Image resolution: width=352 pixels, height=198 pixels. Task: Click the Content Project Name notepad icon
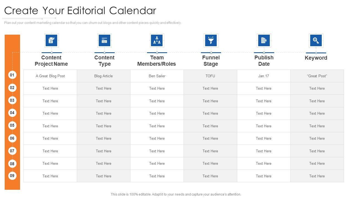pos(51,40)
